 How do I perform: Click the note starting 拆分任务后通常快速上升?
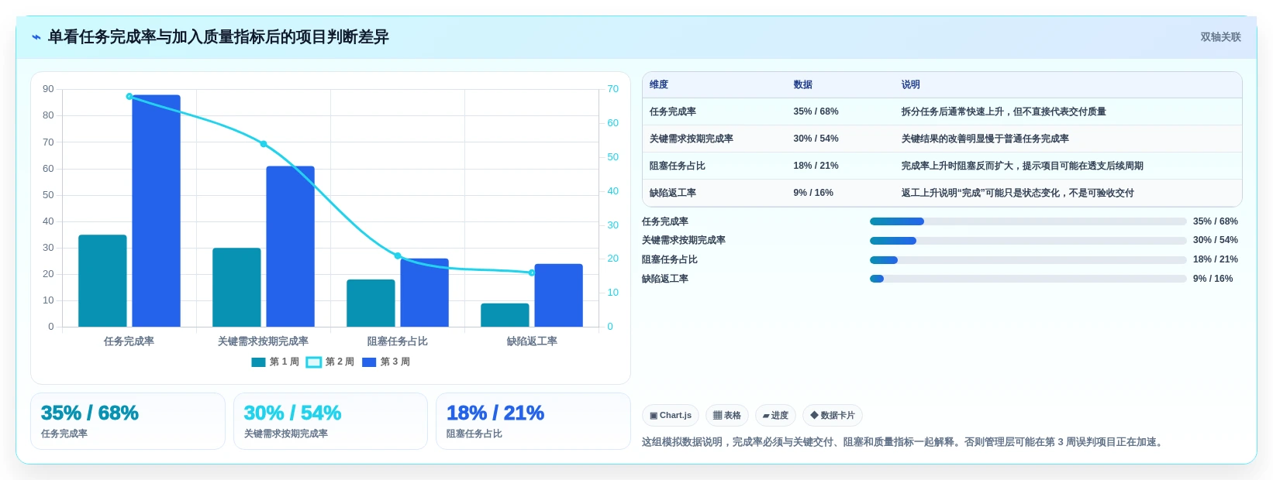[1003, 111]
